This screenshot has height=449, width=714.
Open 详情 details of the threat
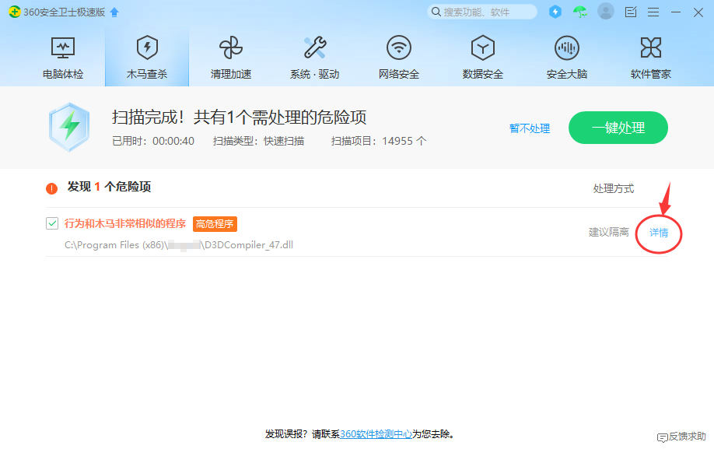(659, 233)
